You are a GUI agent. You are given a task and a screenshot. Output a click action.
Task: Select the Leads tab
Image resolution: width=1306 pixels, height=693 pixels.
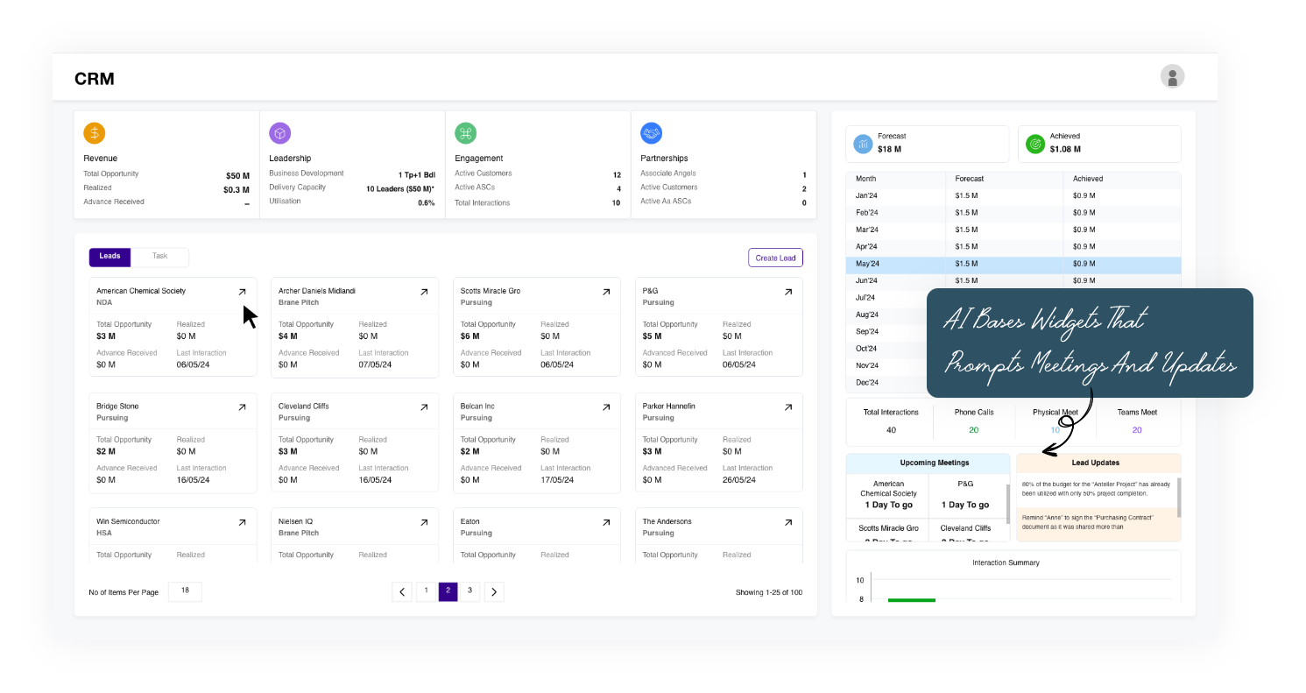point(110,257)
